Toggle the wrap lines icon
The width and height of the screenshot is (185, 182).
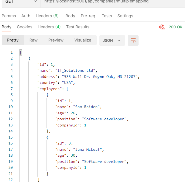click(133, 40)
